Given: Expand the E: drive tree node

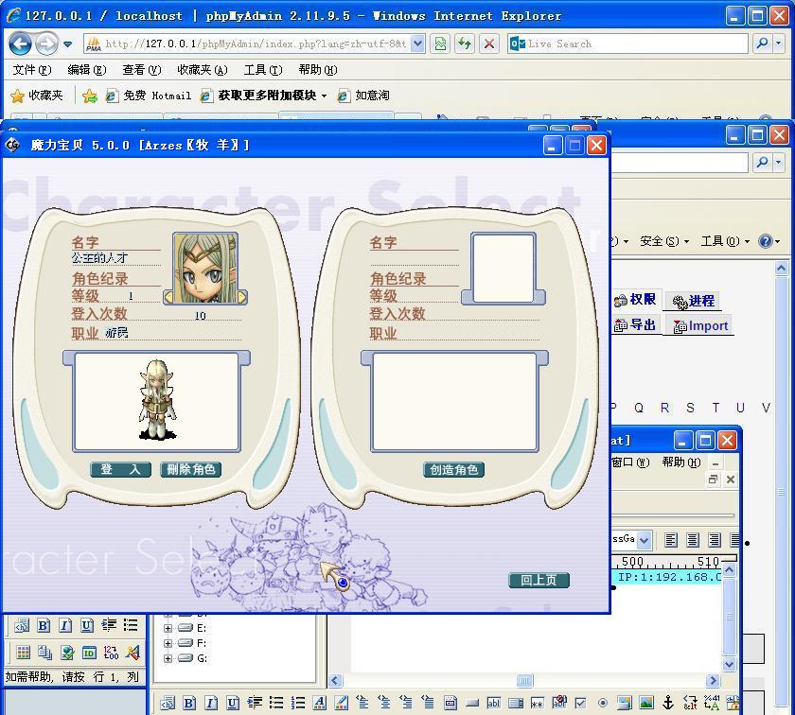Looking at the screenshot, I should (168, 628).
